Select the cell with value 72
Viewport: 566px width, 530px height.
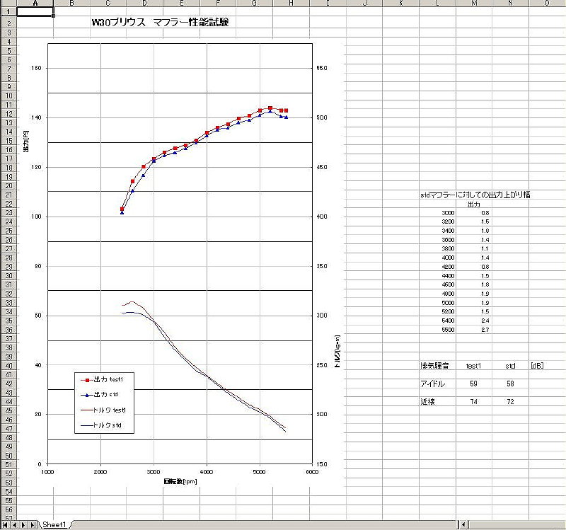(x=510, y=401)
